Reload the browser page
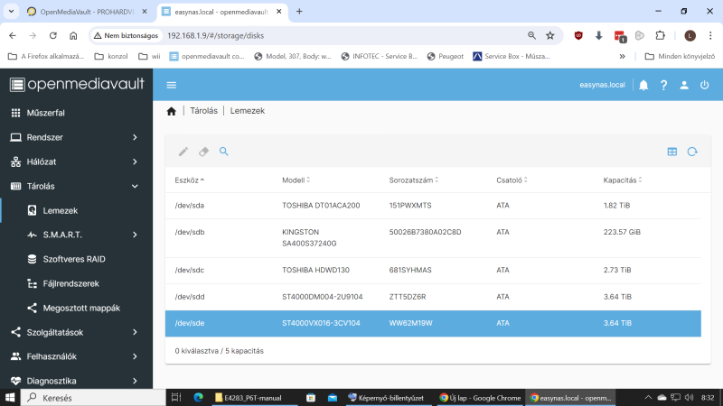The height and width of the screenshot is (406, 723). click(x=53, y=35)
